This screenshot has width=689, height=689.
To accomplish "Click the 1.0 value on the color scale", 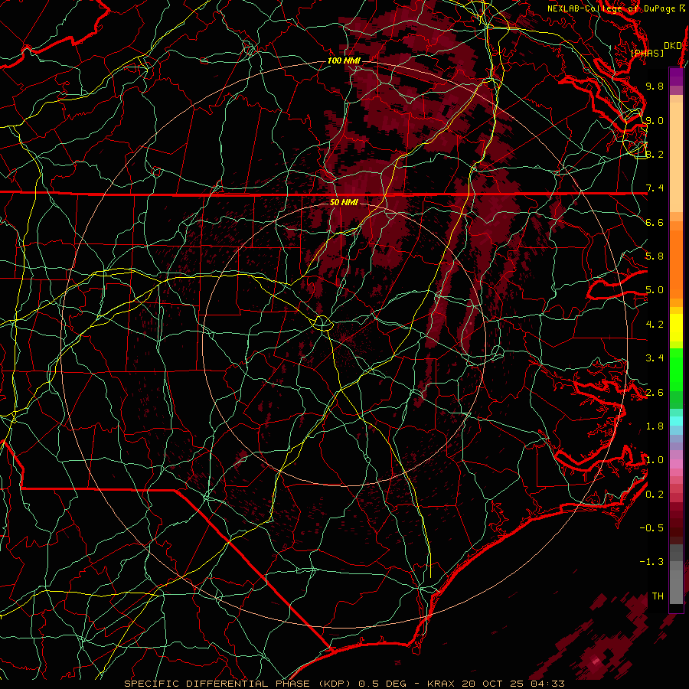I will 655,460.
